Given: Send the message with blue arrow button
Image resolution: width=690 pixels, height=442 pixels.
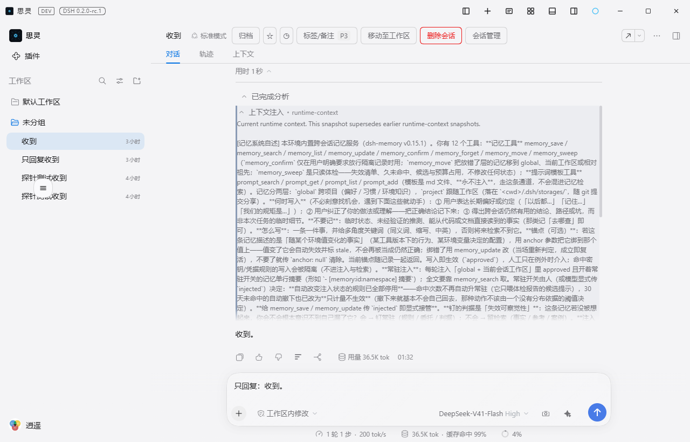Looking at the screenshot, I should pos(597,412).
